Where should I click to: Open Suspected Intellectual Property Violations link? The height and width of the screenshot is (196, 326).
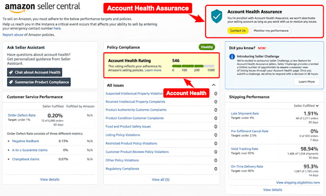point(134,94)
